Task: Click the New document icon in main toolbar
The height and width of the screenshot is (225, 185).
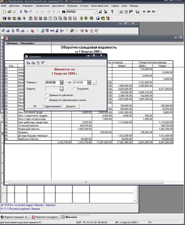Action: pyautogui.click(x=4, y=12)
